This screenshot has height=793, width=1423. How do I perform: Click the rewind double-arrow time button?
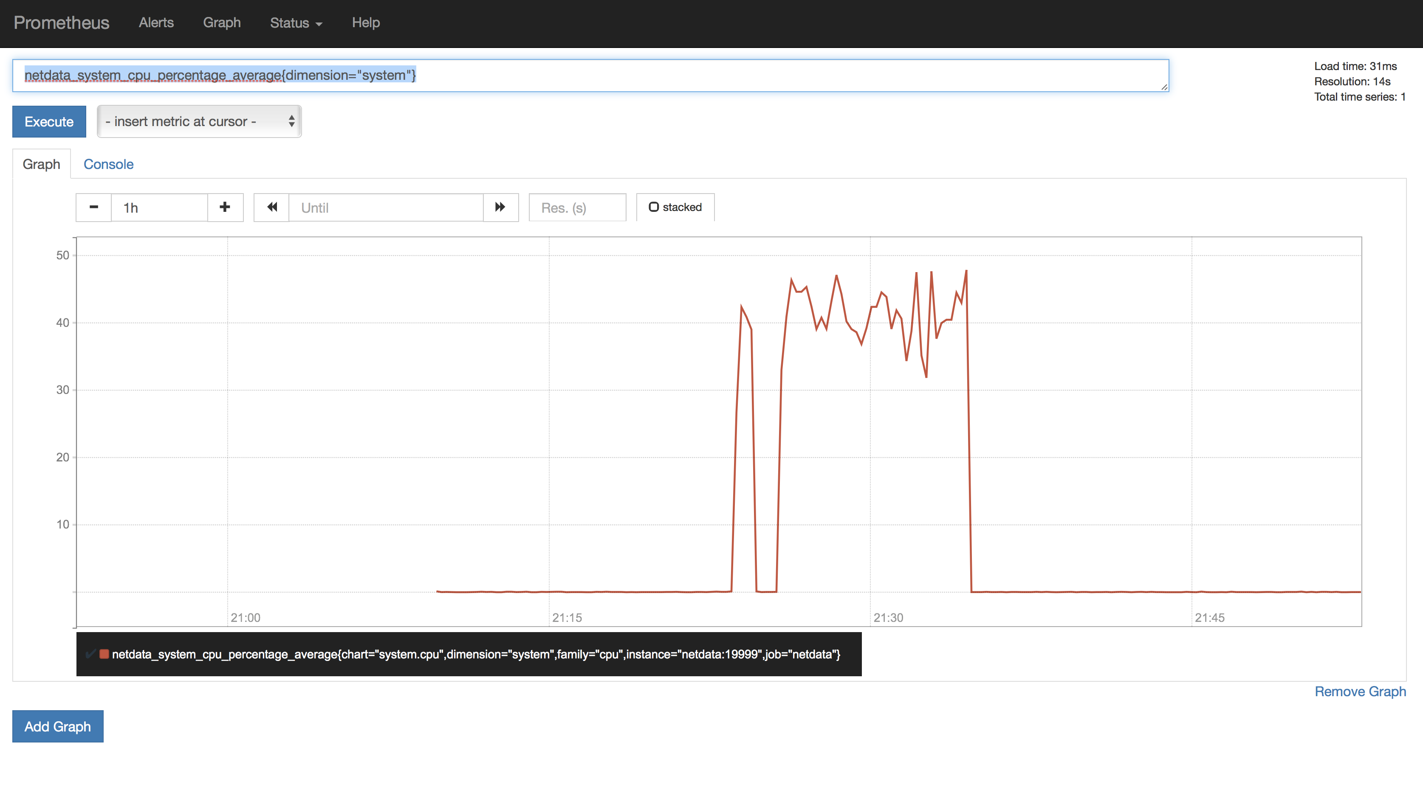pyautogui.click(x=272, y=207)
